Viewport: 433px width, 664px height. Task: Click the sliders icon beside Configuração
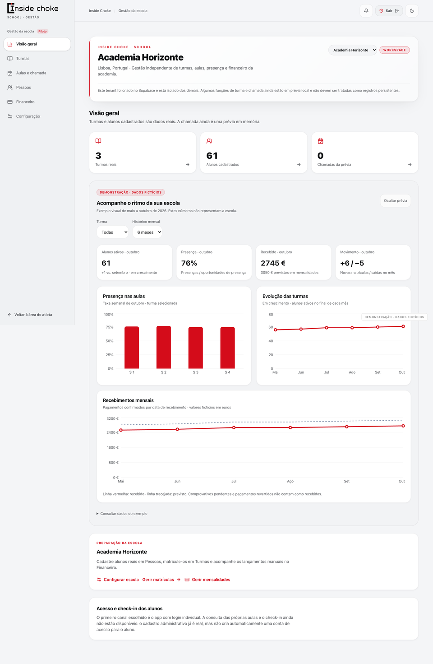[x=10, y=116]
